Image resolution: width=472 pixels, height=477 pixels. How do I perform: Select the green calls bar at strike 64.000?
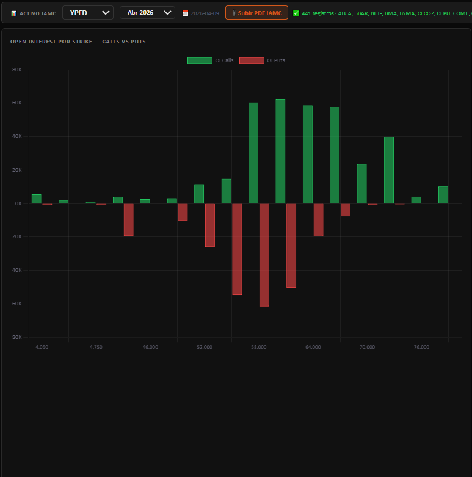click(x=308, y=155)
